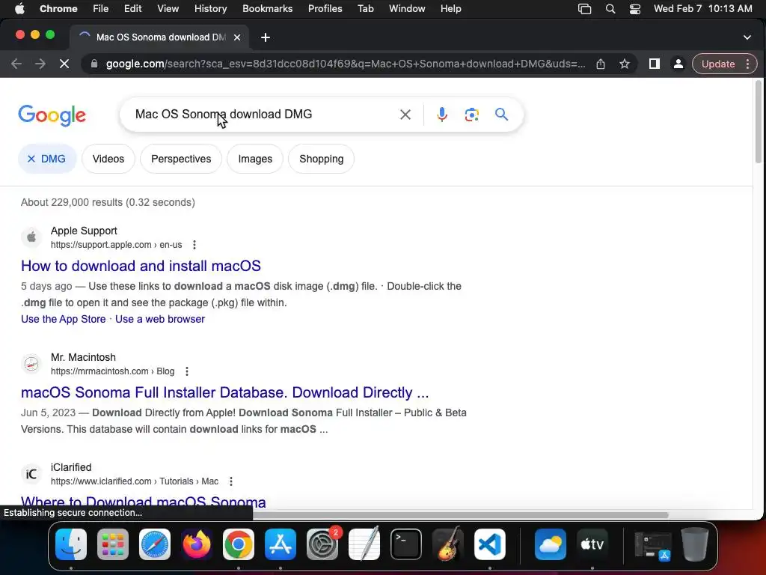Open Terminal from the Dock
The image size is (766, 575).
(406, 544)
